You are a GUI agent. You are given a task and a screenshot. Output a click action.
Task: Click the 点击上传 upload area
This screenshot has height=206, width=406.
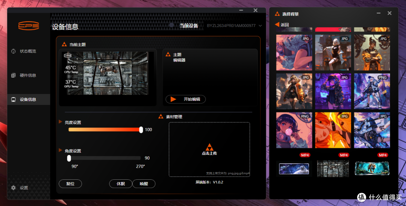tap(209, 149)
